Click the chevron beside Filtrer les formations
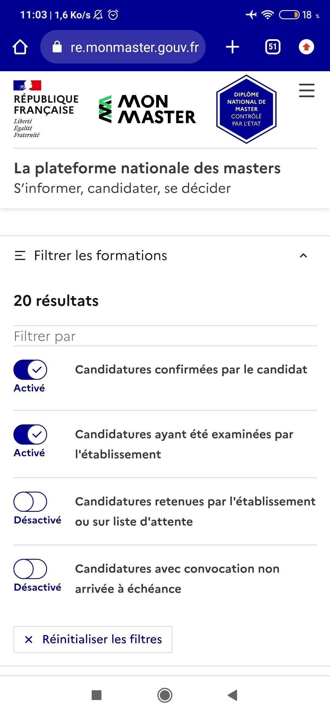 (x=303, y=256)
